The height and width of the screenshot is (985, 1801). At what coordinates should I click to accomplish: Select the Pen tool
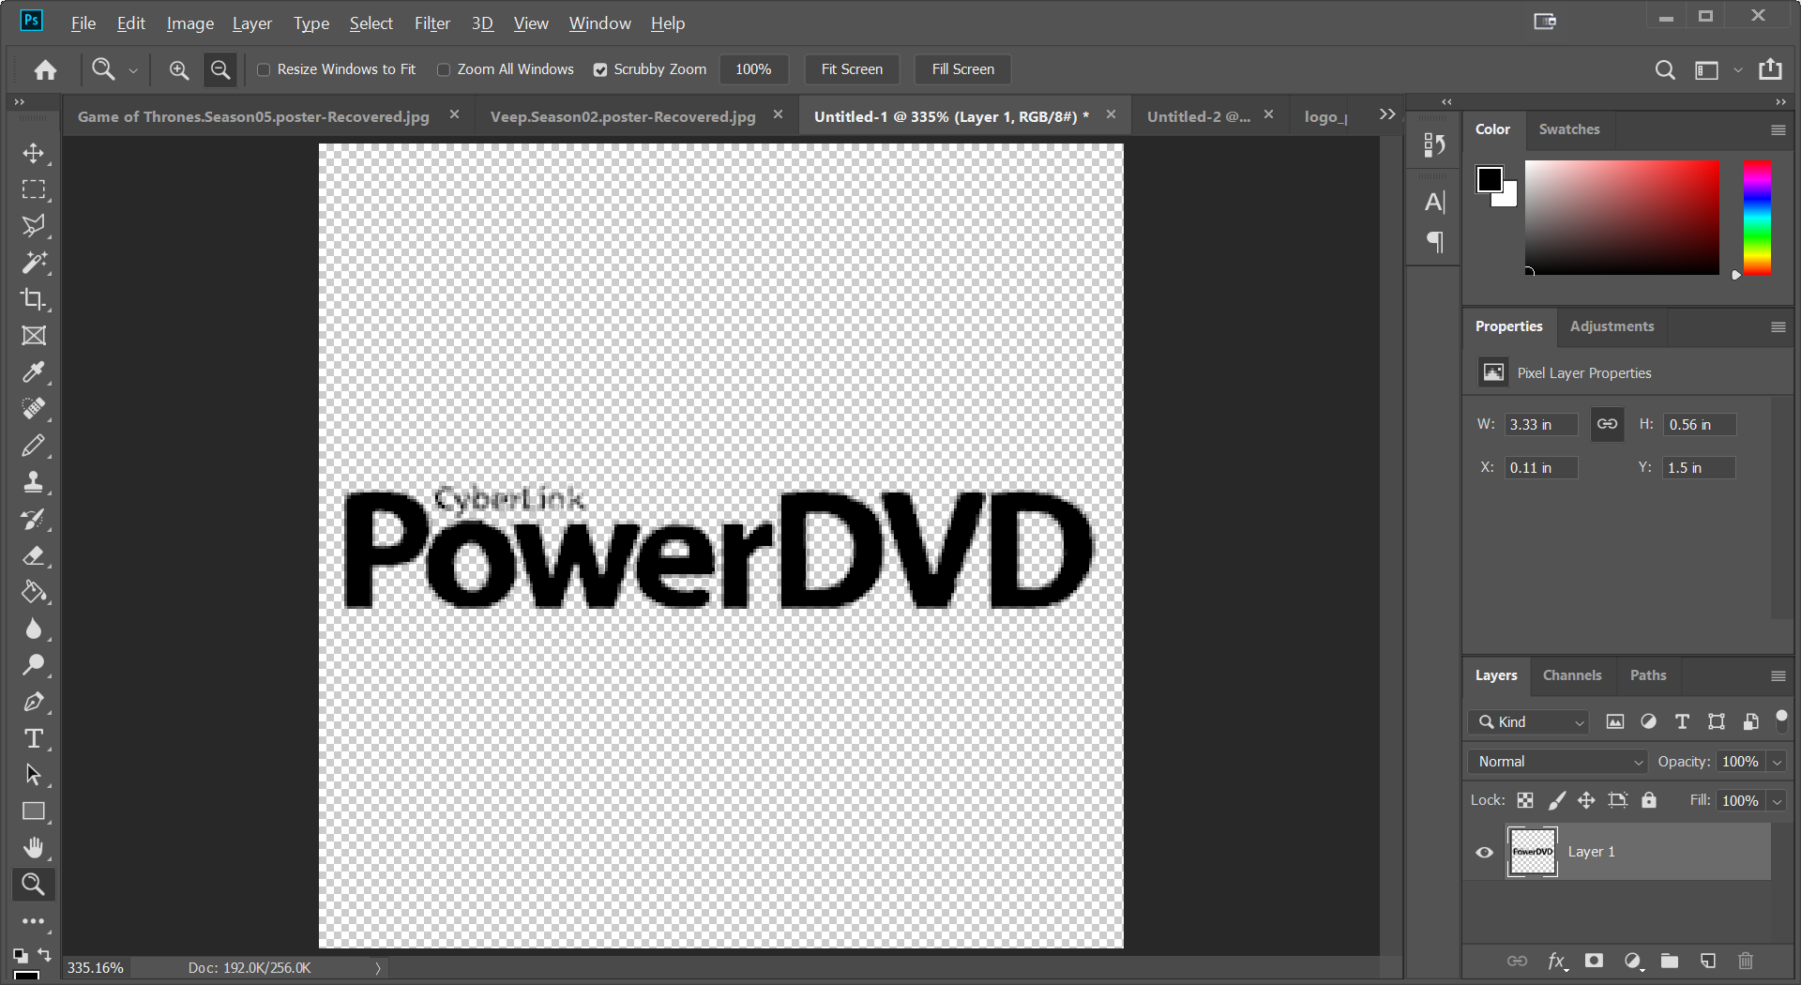(34, 702)
